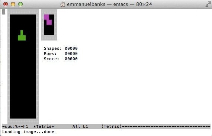This screenshot has width=212, height=136.
Task: Click the emmanuelbanks — emacs window title
Action: (109, 4)
